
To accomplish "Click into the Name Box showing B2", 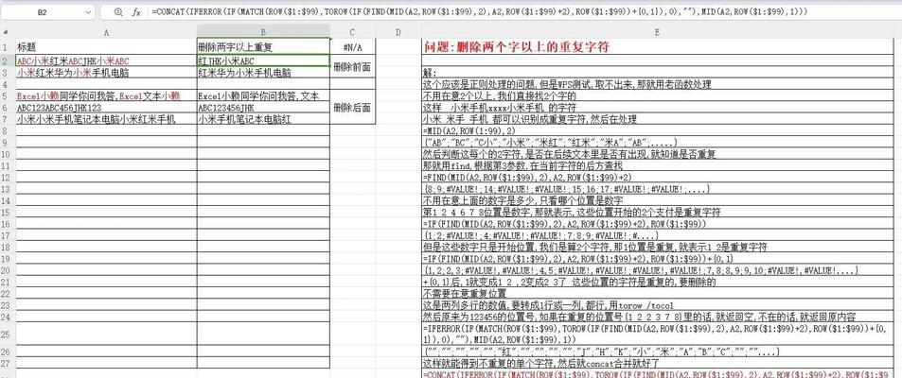I will click(x=43, y=11).
